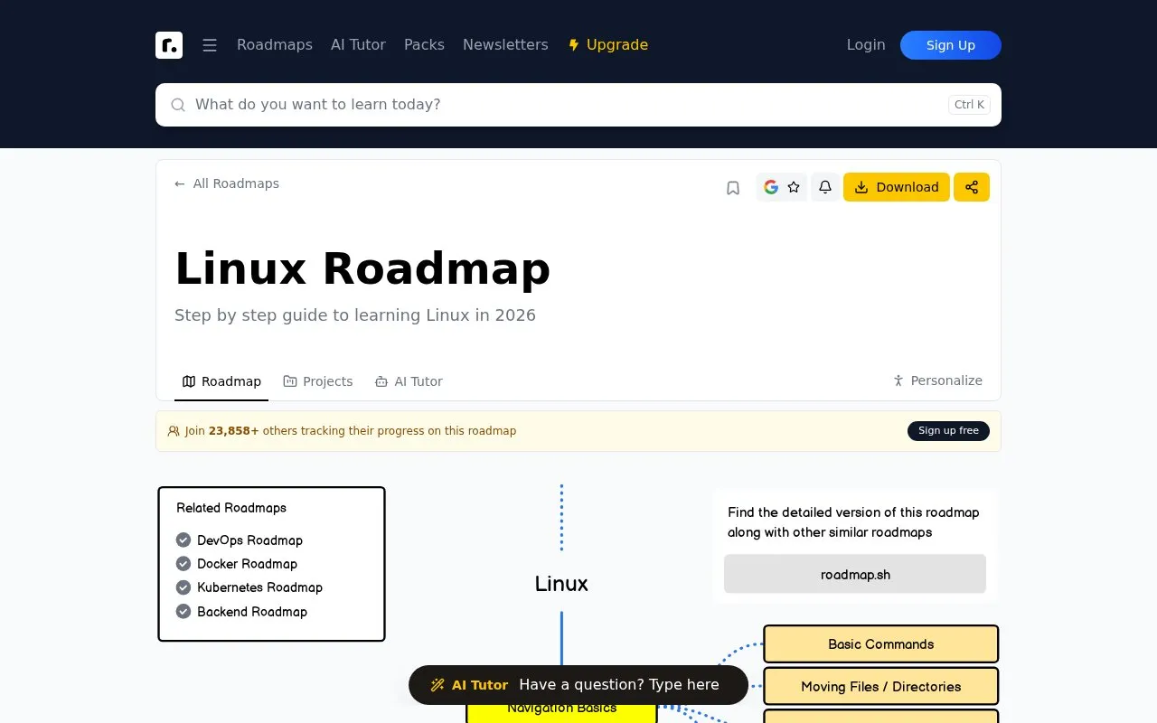The width and height of the screenshot is (1157, 723).
Task: Click the Personalize button
Action: pos(937,380)
